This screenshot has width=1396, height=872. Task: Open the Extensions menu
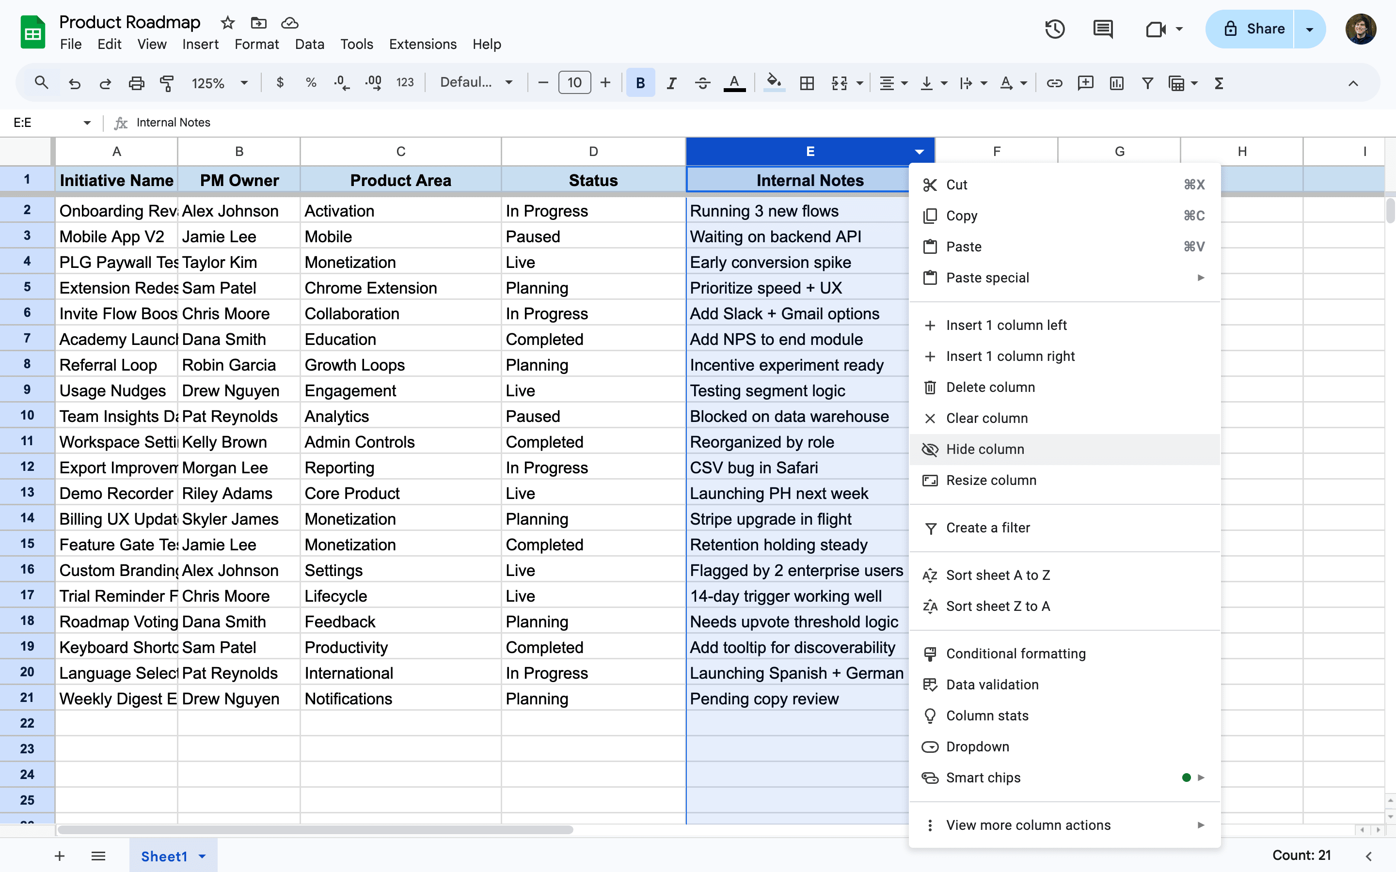point(423,45)
